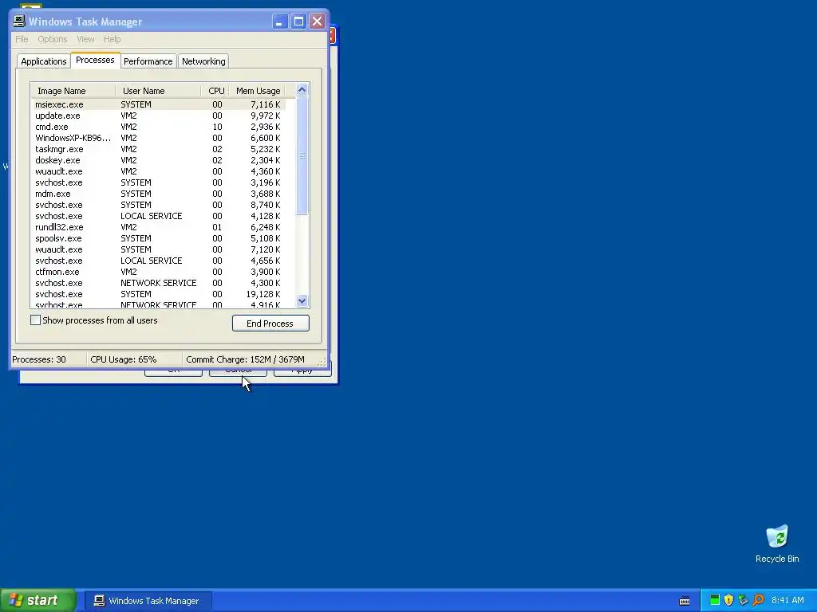Select svchost.exe row using 4,300 K
Screen dimensions: 817x612
pos(159,283)
